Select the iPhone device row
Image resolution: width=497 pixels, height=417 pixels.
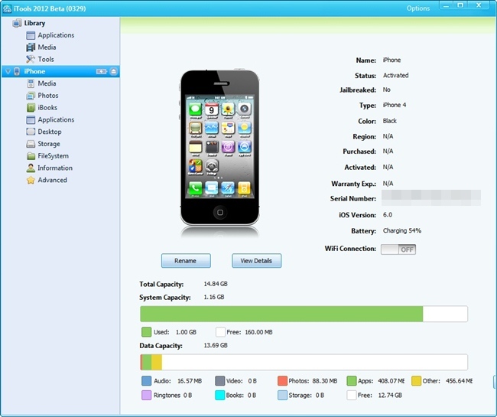coord(60,71)
